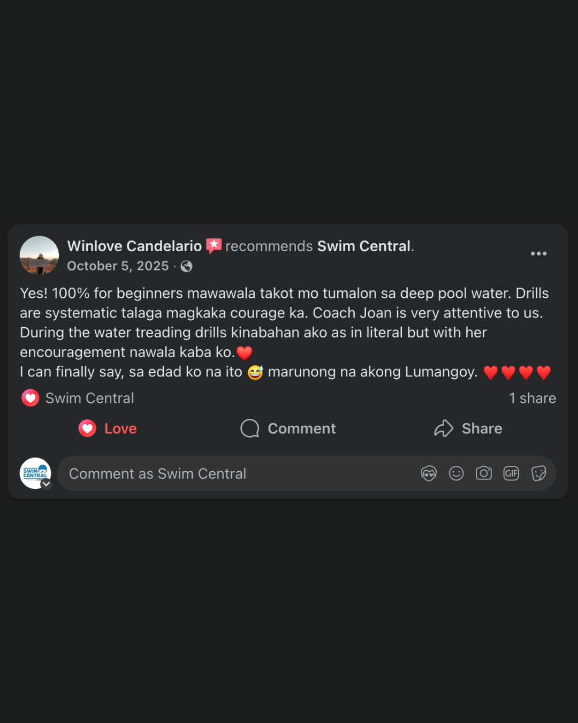Click the globe public audience icon
Image resolution: width=578 pixels, height=723 pixels.
click(x=187, y=266)
